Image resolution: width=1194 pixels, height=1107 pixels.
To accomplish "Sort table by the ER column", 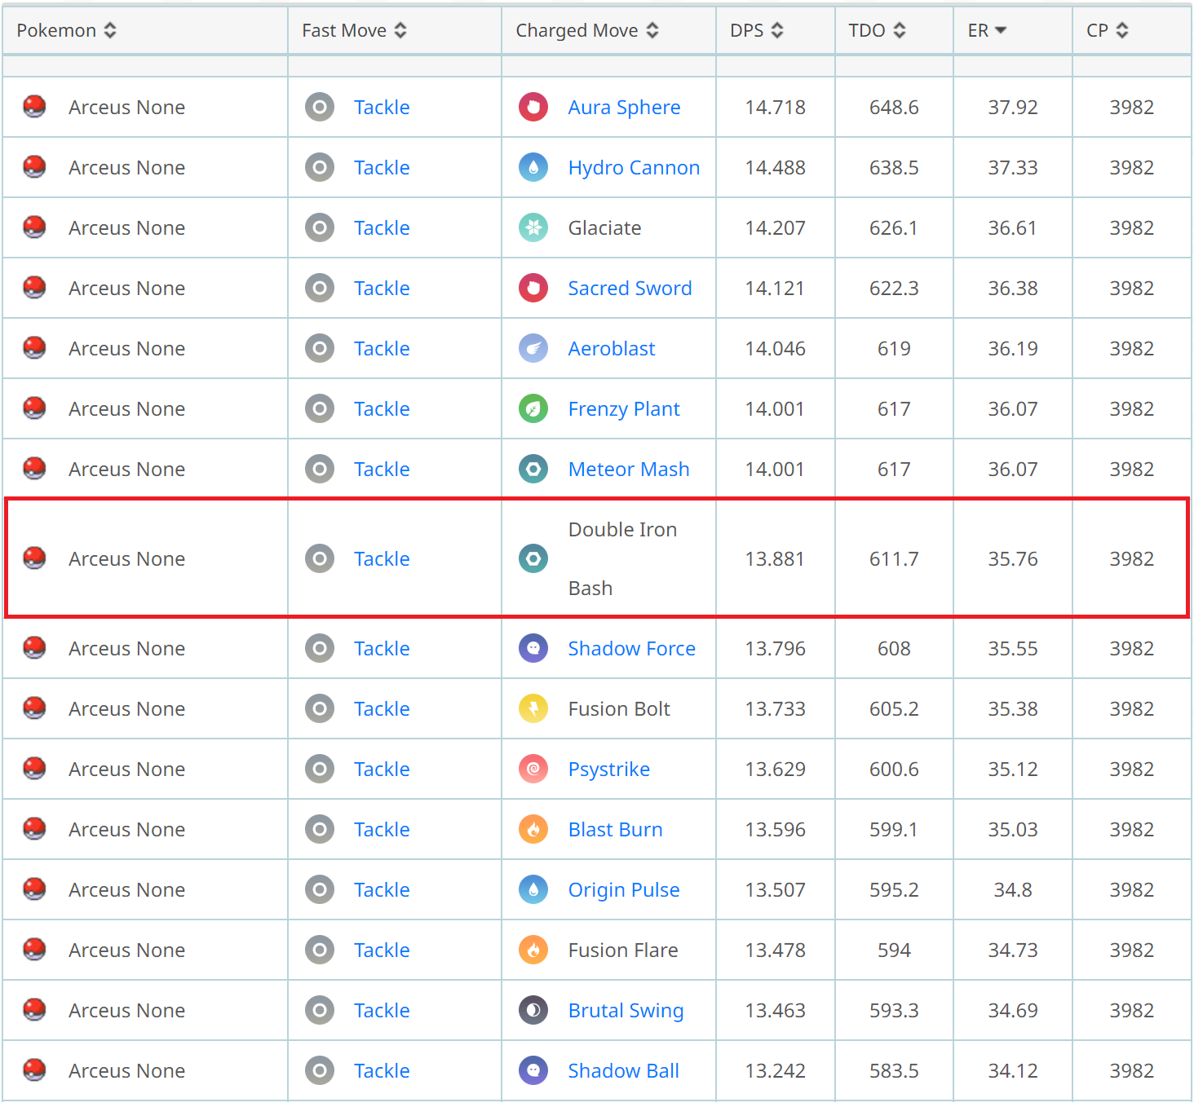I will click(987, 30).
